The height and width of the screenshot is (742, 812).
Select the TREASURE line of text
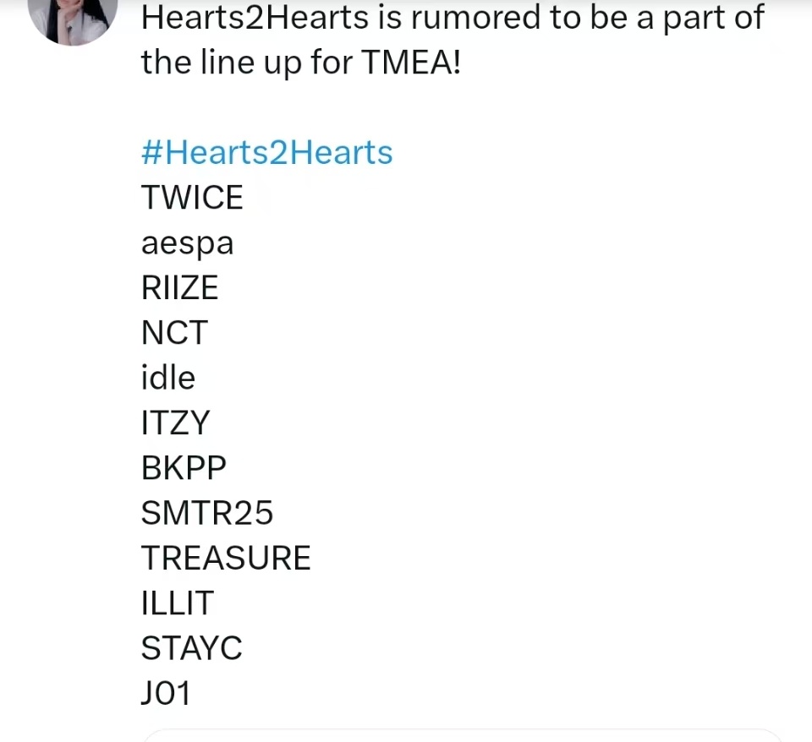226,558
